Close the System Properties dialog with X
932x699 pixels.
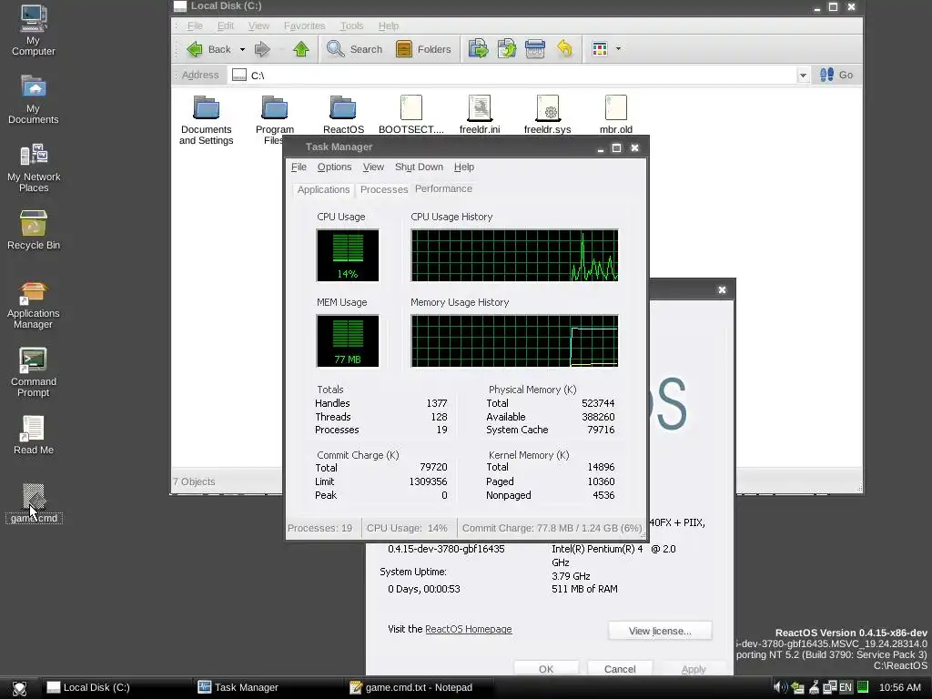tap(722, 290)
